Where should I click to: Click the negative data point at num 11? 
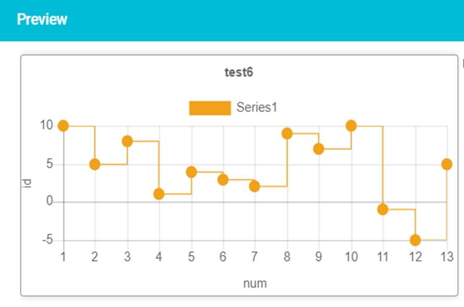383,210
